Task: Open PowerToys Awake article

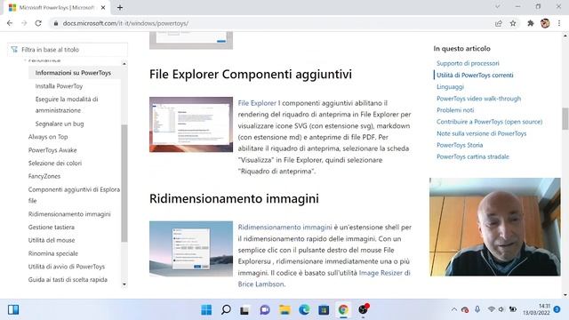Action: 52,150
